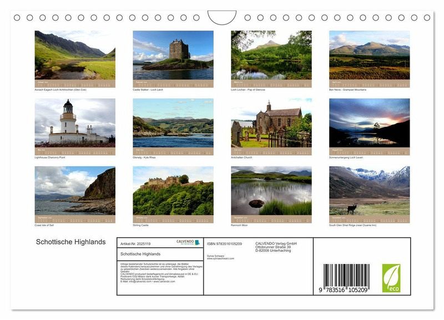Click 'D-82008 Unterhaching' text

(x=273, y=250)
